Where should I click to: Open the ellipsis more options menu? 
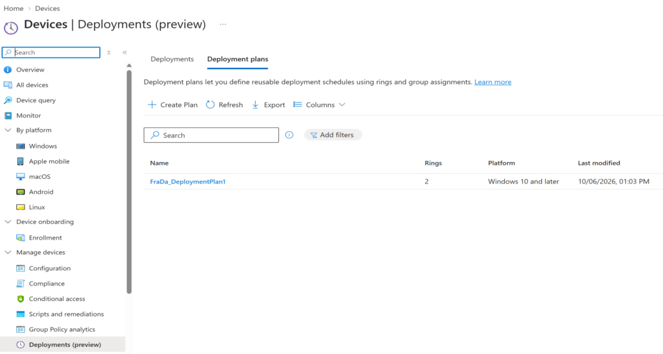(223, 25)
